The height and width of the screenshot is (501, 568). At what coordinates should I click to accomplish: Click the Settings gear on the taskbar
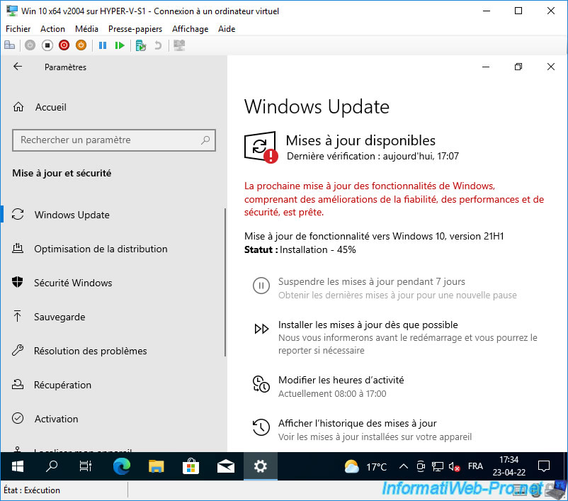(x=261, y=466)
